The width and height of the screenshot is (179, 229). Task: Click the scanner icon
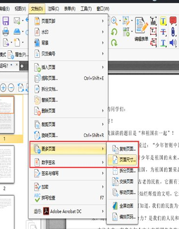17,31
